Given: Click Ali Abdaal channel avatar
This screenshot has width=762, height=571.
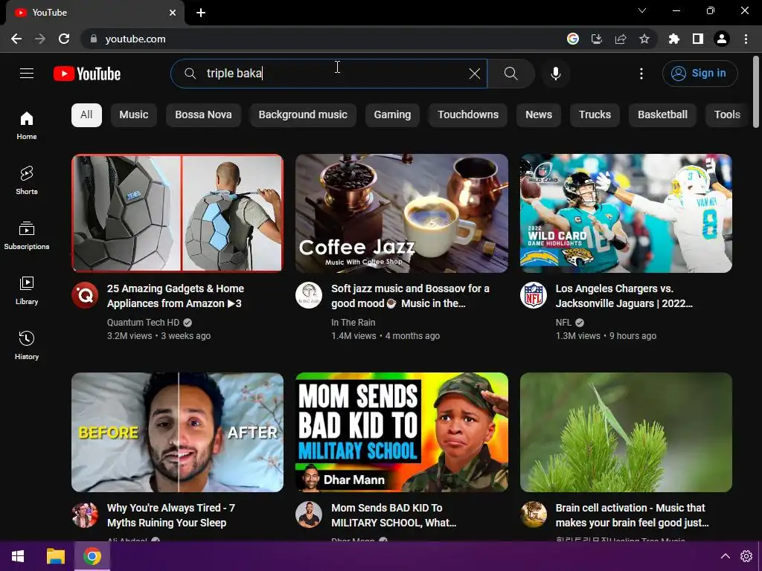Looking at the screenshot, I should [x=85, y=514].
